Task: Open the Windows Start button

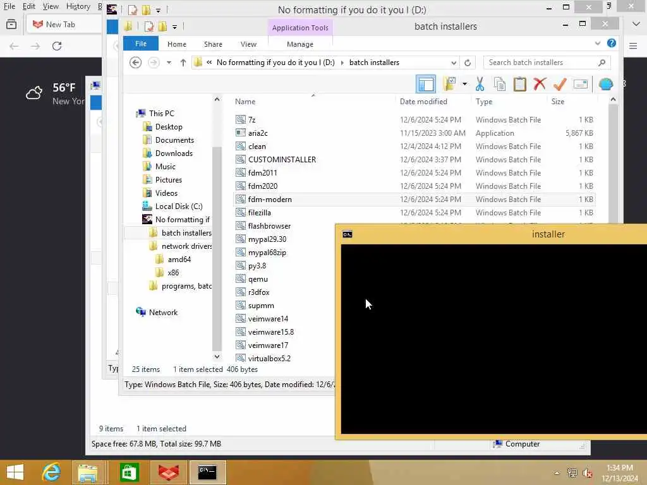Action: (x=15, y=472)
